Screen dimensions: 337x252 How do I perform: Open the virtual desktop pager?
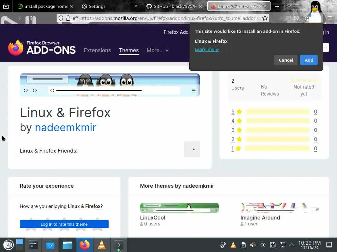coord(19,245)
